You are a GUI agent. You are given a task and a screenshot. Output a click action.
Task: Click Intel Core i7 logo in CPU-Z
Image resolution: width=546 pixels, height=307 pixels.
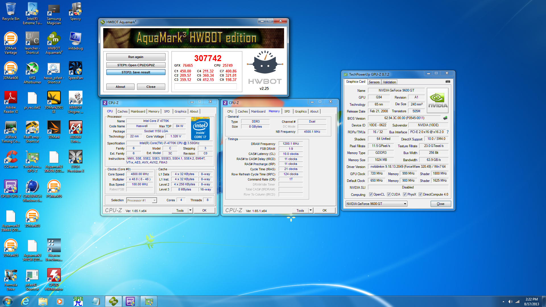pos(200,128)
